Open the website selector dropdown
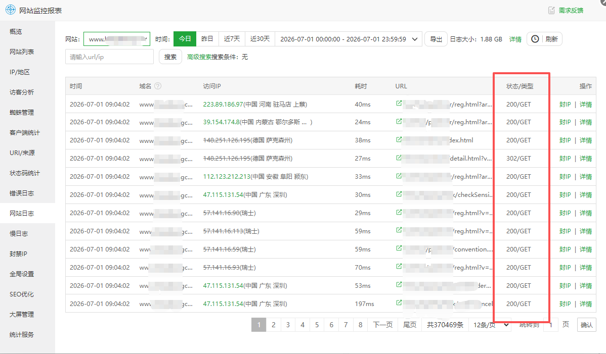 117,39
